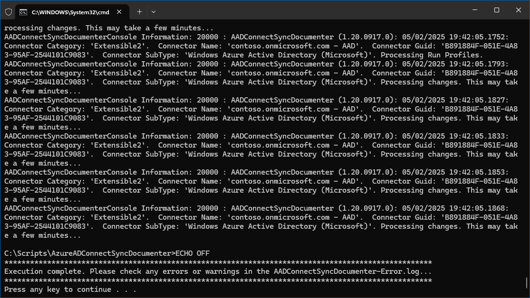The height and width of the screenshot is (298, 530).
Task: Close the terminal window
Action: tap(519, 10)
